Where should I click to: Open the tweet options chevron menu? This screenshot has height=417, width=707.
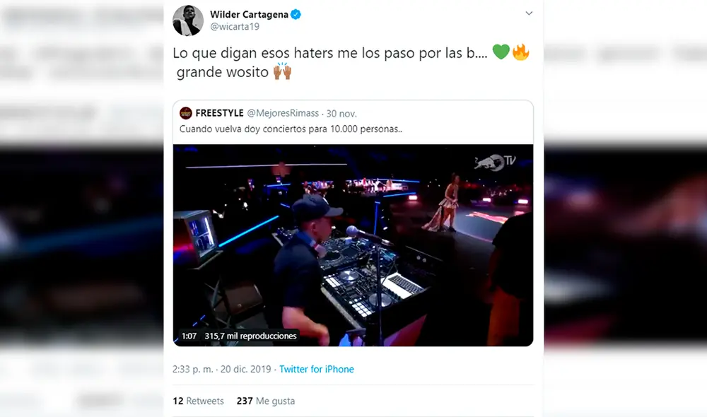[x=528, y=13]
